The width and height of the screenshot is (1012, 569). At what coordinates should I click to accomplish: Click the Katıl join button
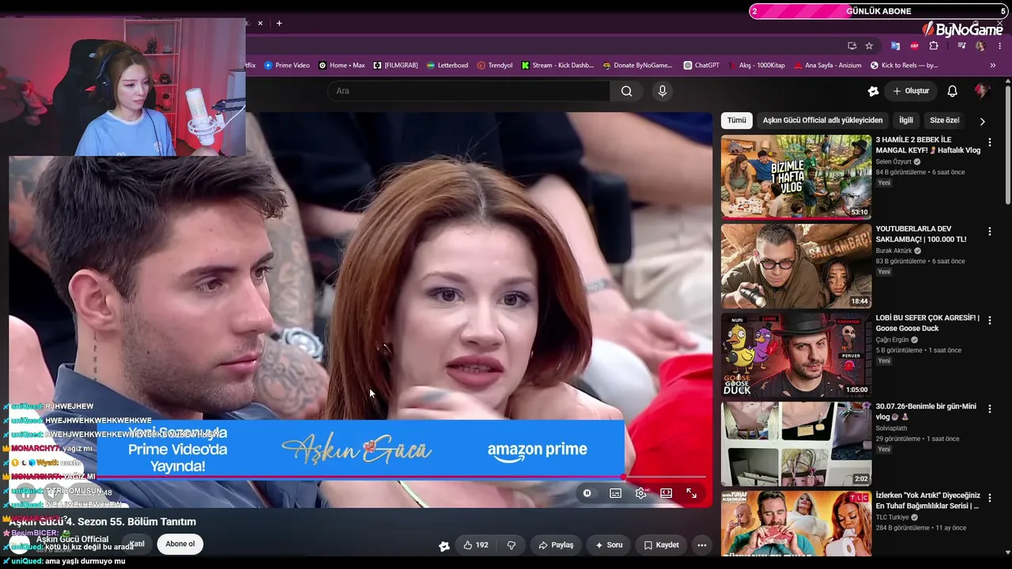(138, 544)
